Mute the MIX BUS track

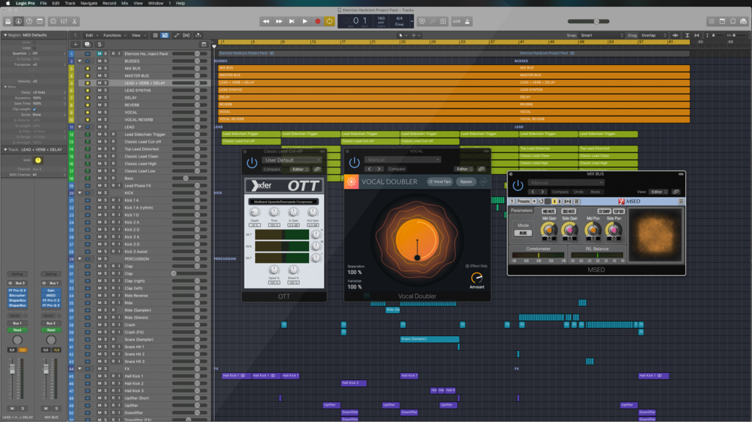(x=100, y=69)
